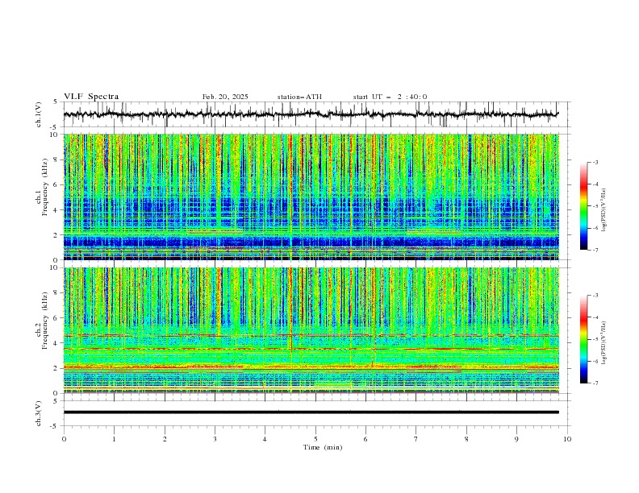Click the "-4" tick on ch.2 colorbar

pos(595,317)
